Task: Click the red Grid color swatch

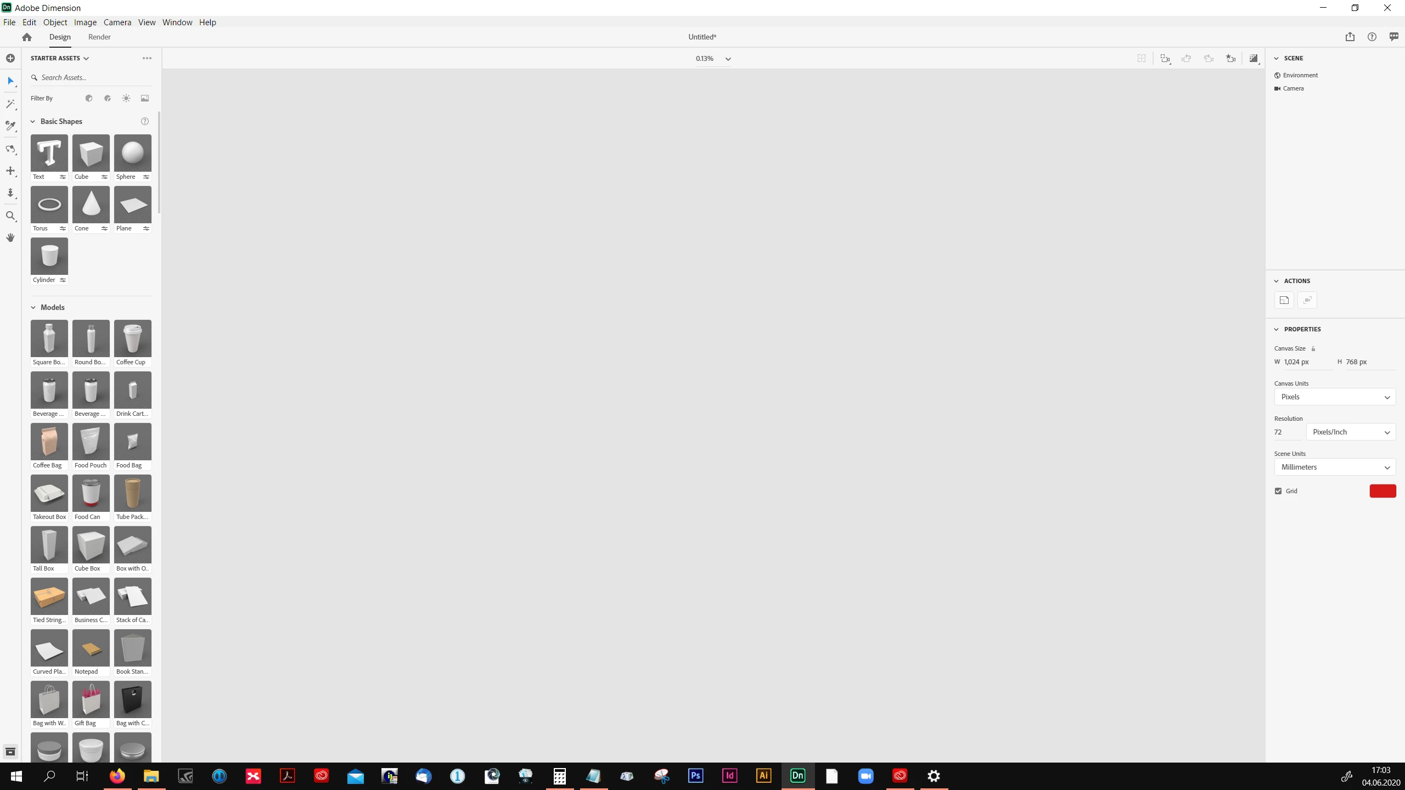Action: (1382, 491)
